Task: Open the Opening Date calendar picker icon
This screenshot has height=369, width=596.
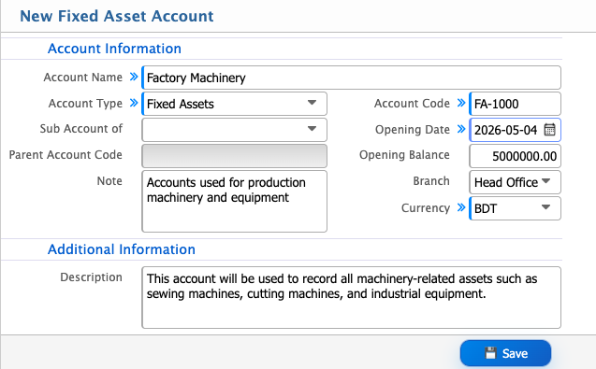Action: 549,130
